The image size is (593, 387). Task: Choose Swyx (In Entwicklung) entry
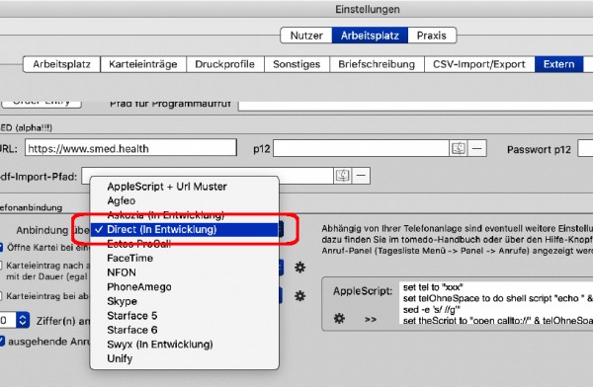click(184, 345)
